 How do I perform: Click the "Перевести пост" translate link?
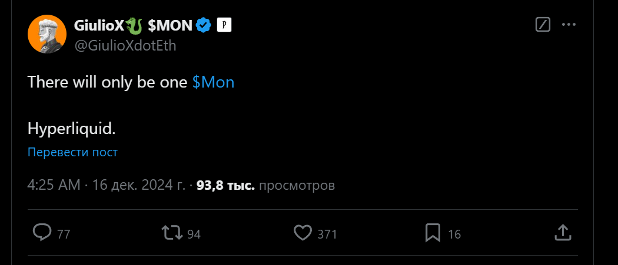72,152
